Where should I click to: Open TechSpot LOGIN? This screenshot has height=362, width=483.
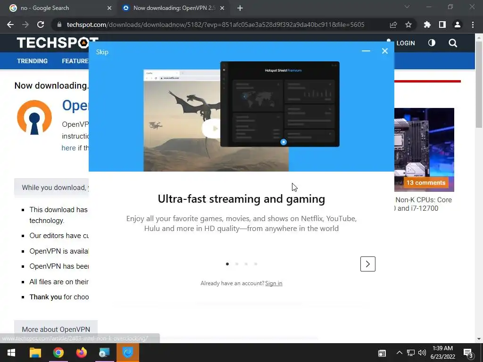[405, 43]
